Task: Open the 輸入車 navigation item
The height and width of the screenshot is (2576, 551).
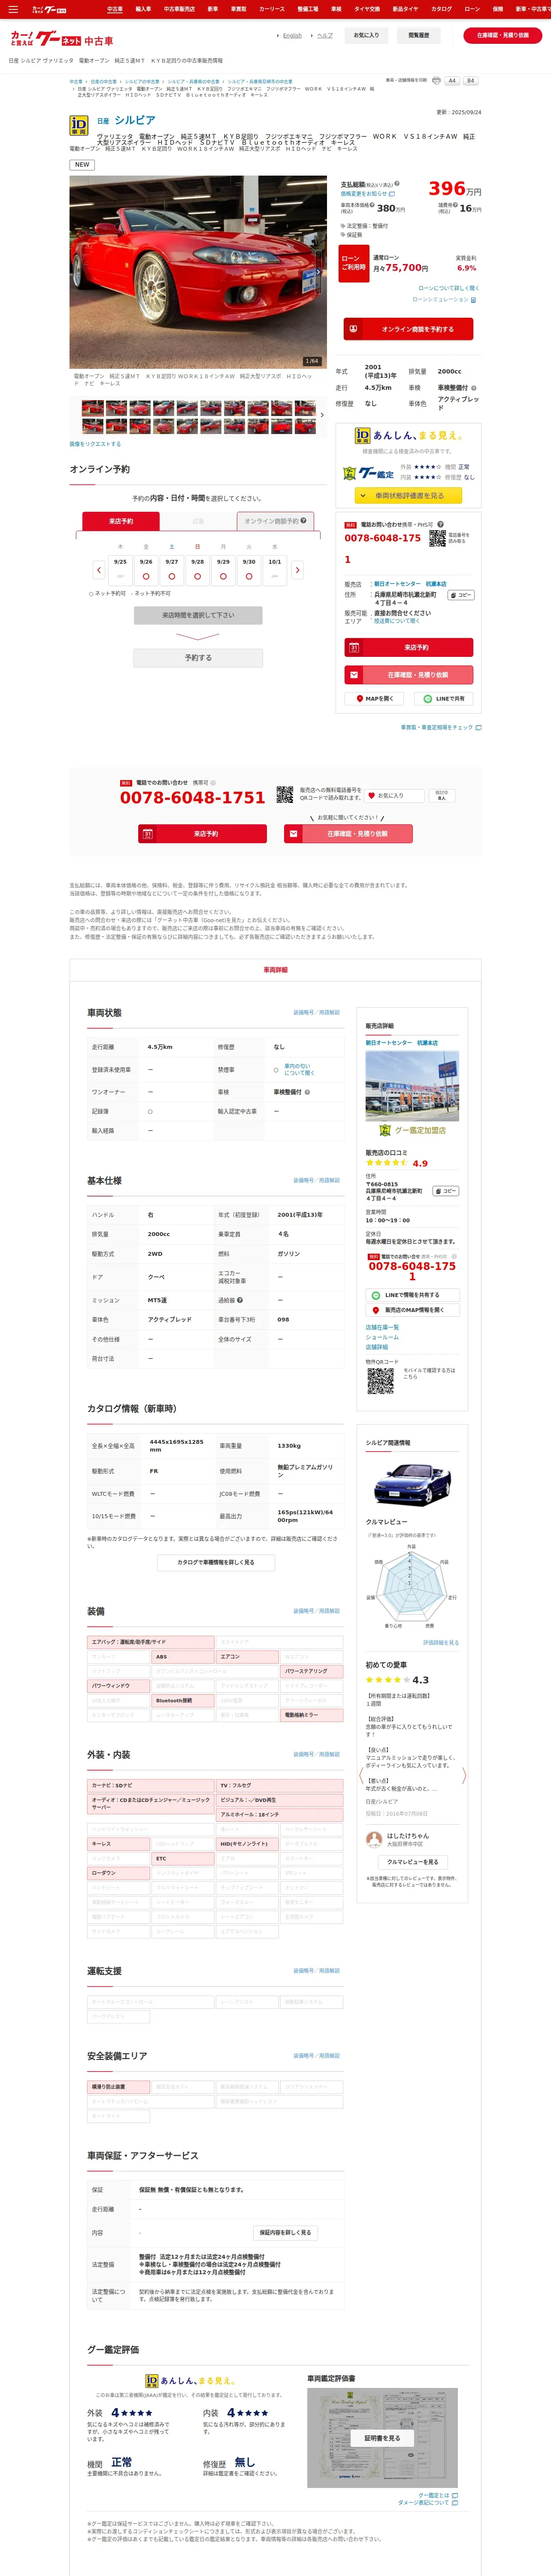Action: coord(143,9)
